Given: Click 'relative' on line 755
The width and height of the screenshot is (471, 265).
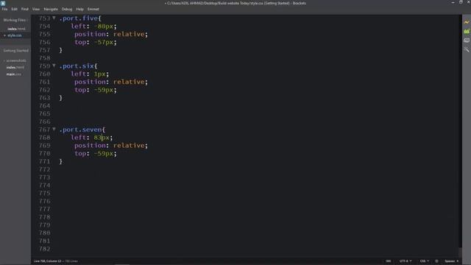Looking at the screenshot, I should pos(129,34).
